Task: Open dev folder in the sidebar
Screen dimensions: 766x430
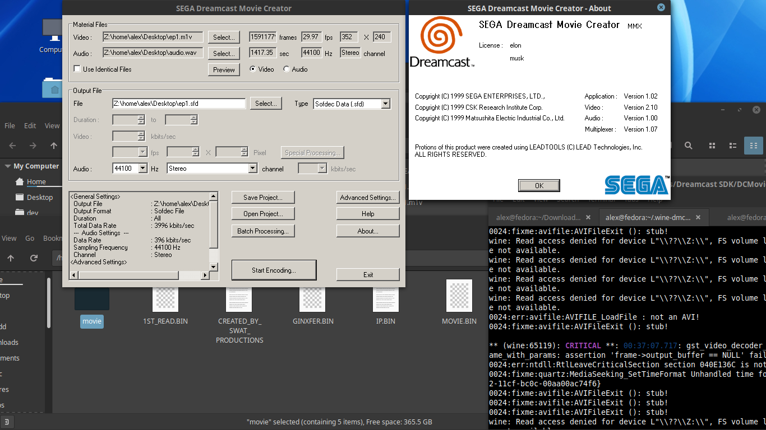Action: [33, 213]
